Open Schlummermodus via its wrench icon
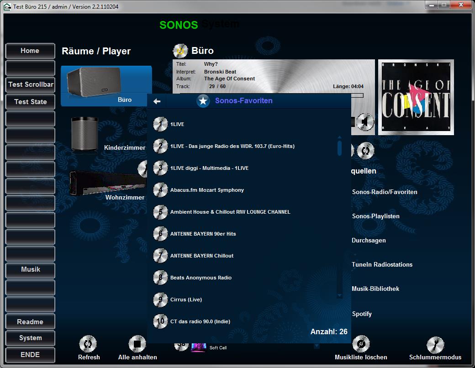Image resolution: width=475 pixels, height=368 pixels. click(x=435, y=345)
